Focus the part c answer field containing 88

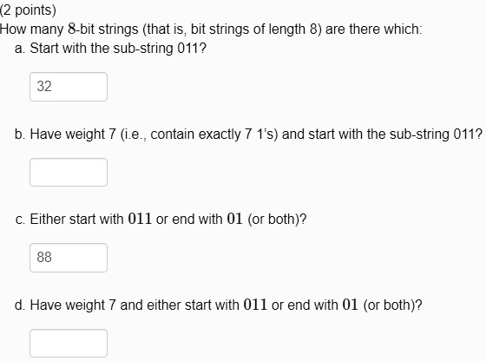(x=69, y=258)
